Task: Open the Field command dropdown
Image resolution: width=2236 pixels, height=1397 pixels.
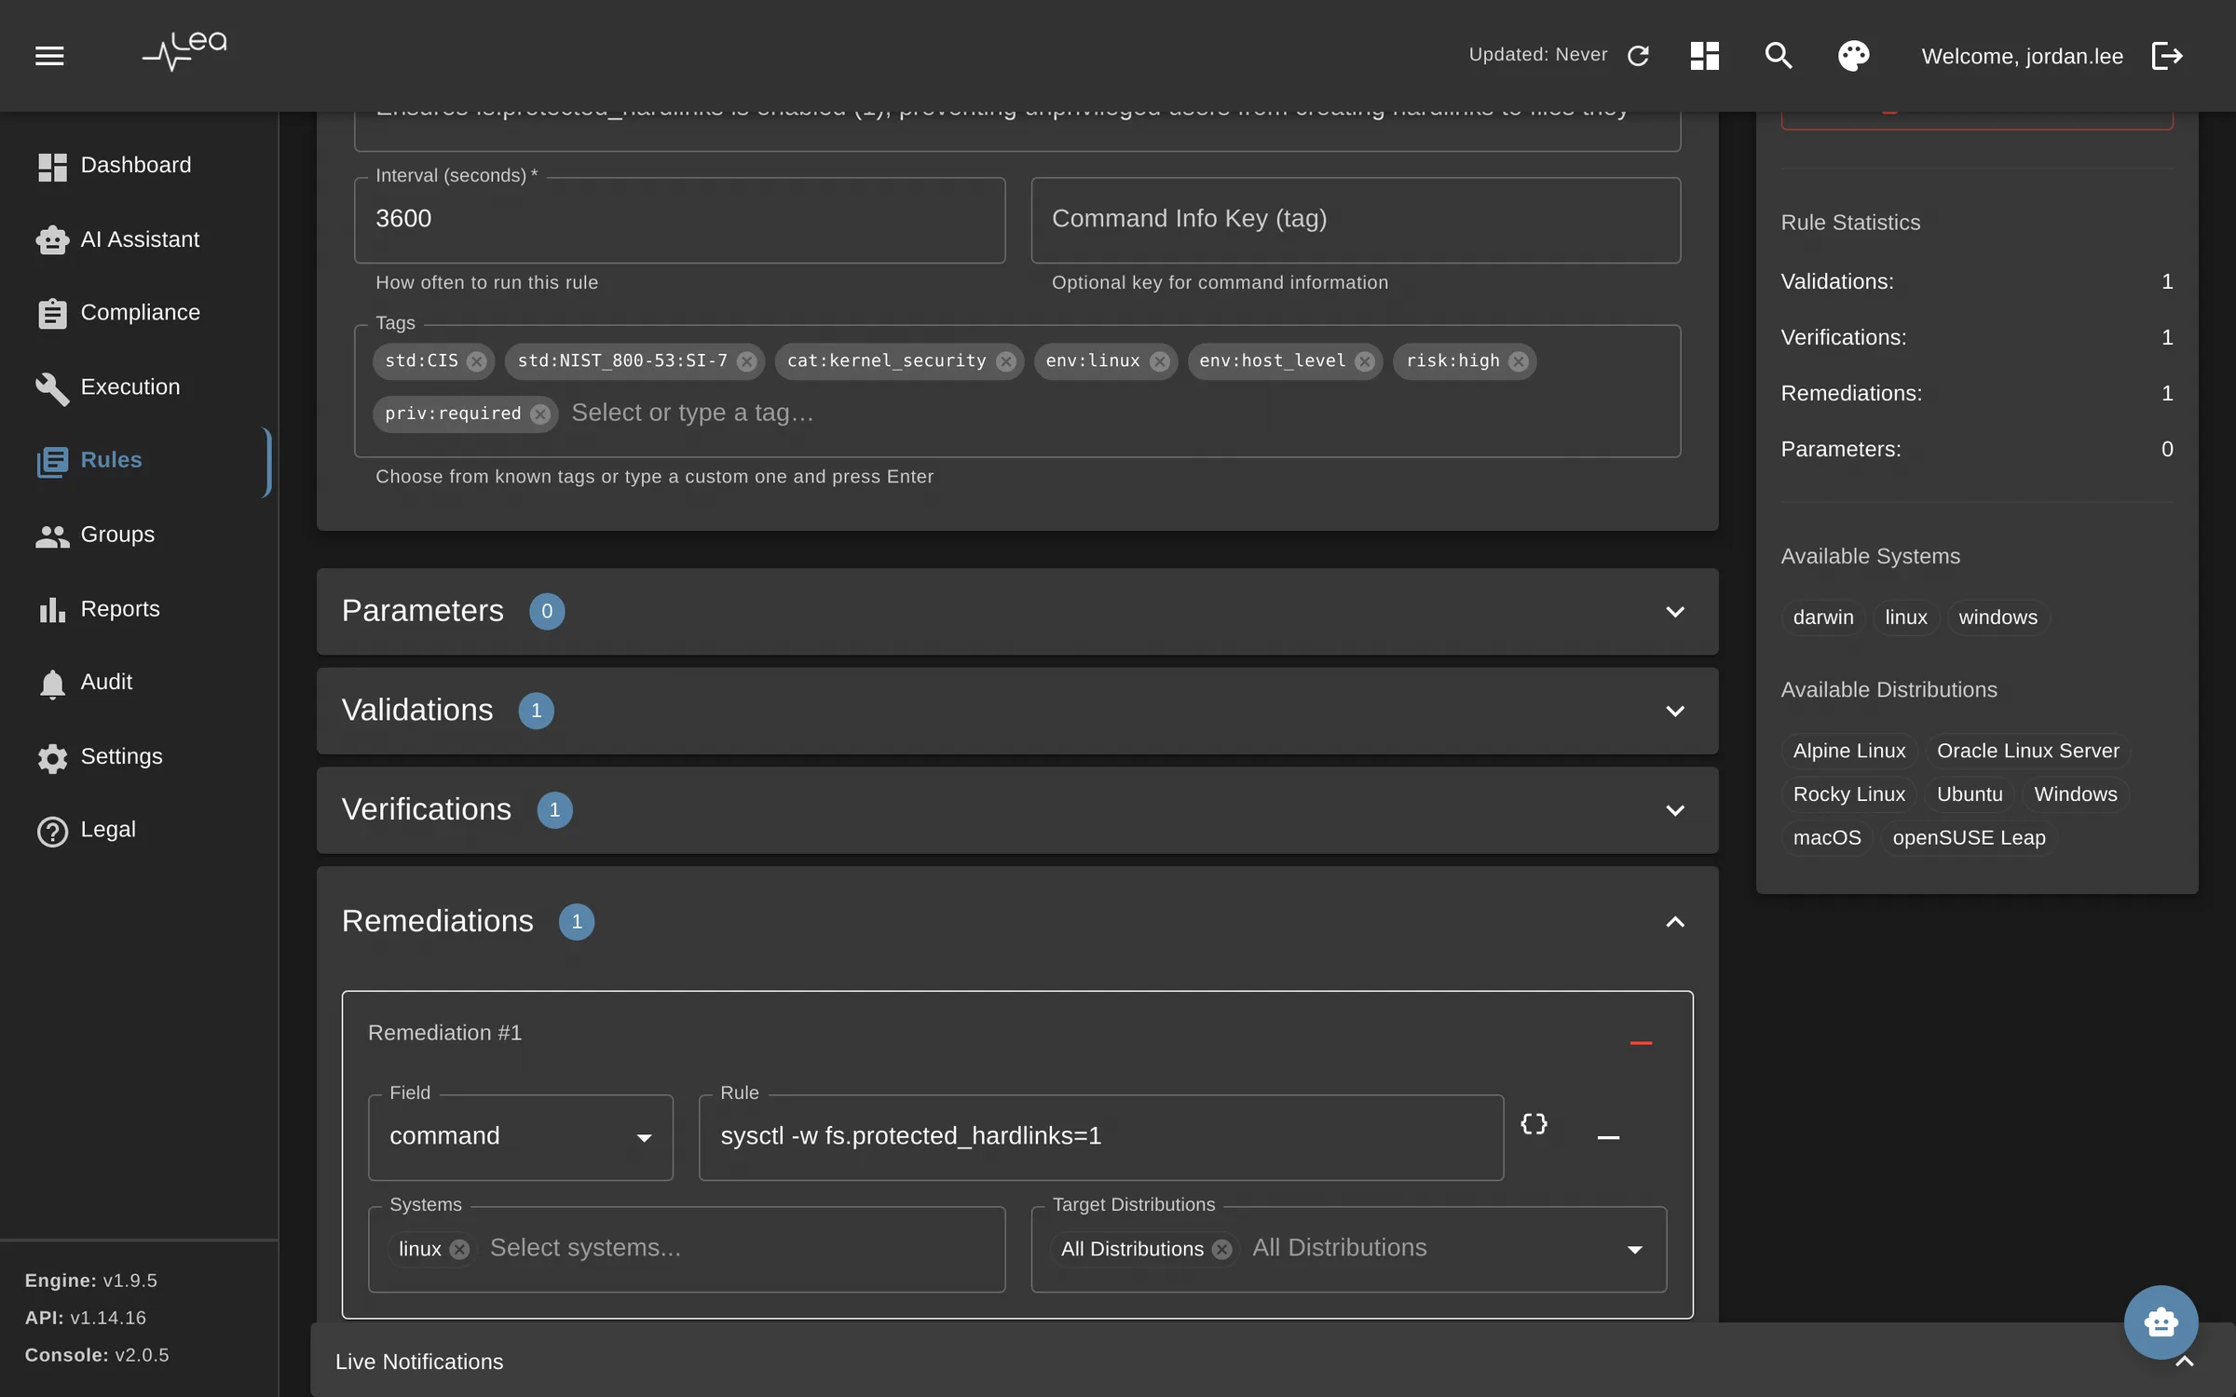Action: (x=520, y=1137)
